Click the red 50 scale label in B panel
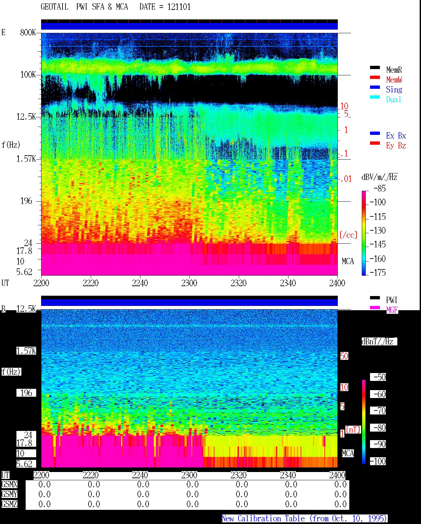Image resolution: width=421 pixels, height=524 pixels. 344,356
